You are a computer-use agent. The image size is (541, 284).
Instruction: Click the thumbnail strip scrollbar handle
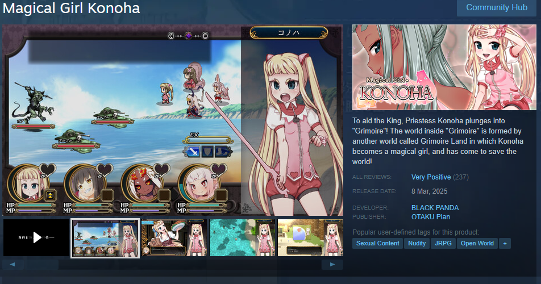tap(41, 264)
